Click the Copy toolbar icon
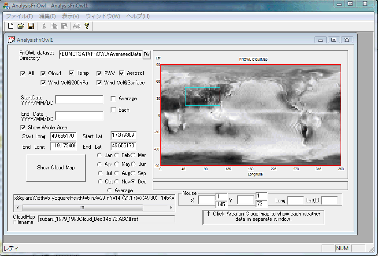Image resolution: width=378 pixels, height=256 pixels. point(54,26)
